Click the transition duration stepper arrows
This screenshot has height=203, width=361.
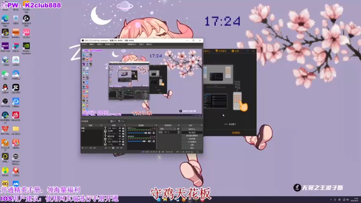179,132
